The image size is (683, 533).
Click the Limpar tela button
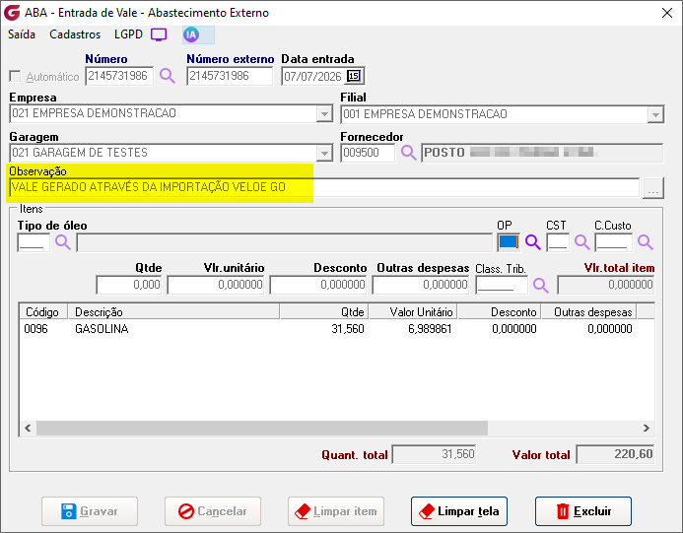[x=459, y=511]
